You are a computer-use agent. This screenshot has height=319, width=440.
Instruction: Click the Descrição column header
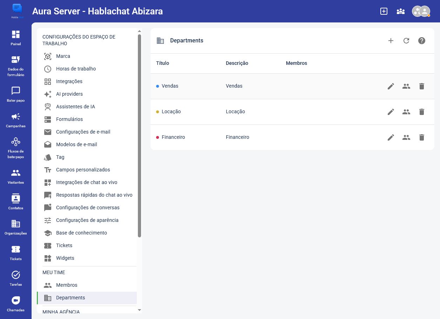(237, 63)
